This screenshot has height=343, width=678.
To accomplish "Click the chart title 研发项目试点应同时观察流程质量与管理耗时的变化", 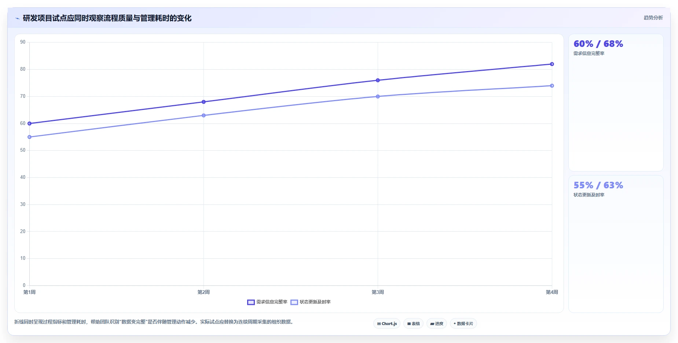I will click(x=107, y=18).
